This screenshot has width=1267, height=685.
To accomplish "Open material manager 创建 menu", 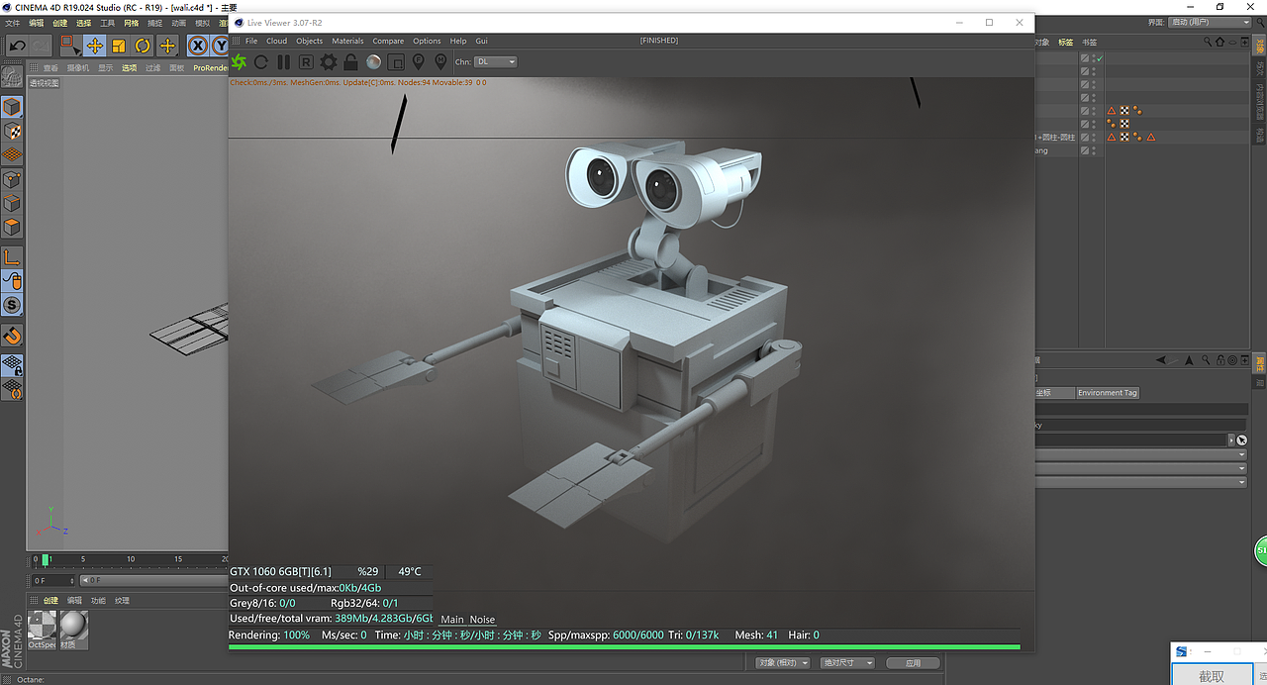I will pyautogui.click(x=50, y=600).
